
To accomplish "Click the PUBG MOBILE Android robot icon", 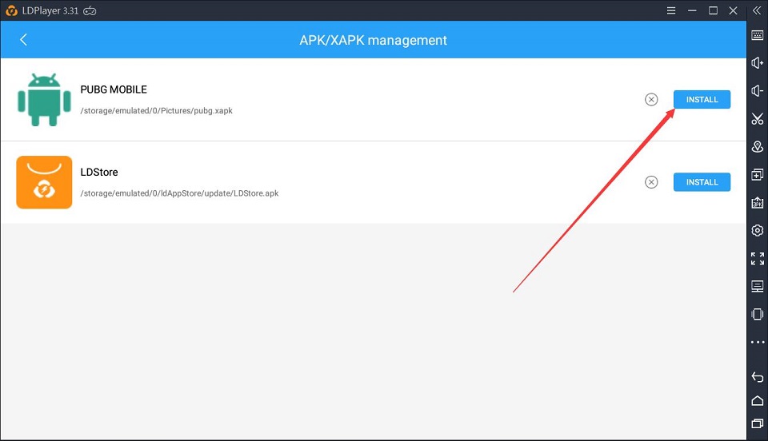I will pos(44,99).
